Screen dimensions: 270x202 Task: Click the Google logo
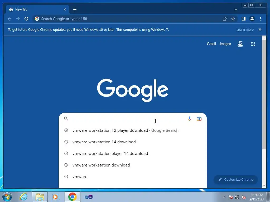[x=133, y=90]
